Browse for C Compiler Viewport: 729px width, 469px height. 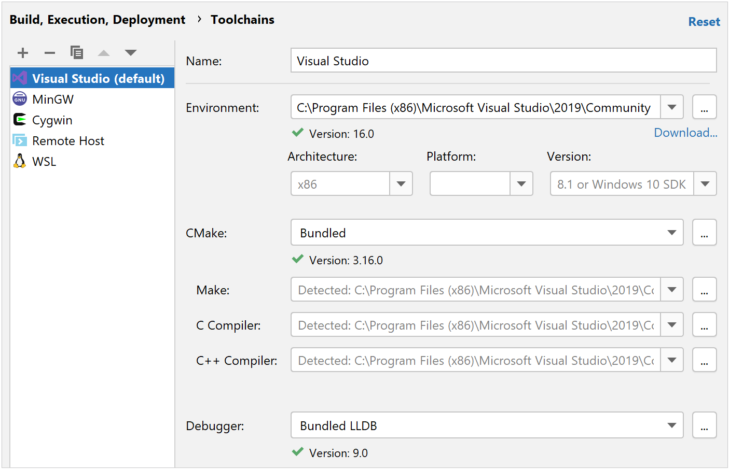tap(704, 325)
